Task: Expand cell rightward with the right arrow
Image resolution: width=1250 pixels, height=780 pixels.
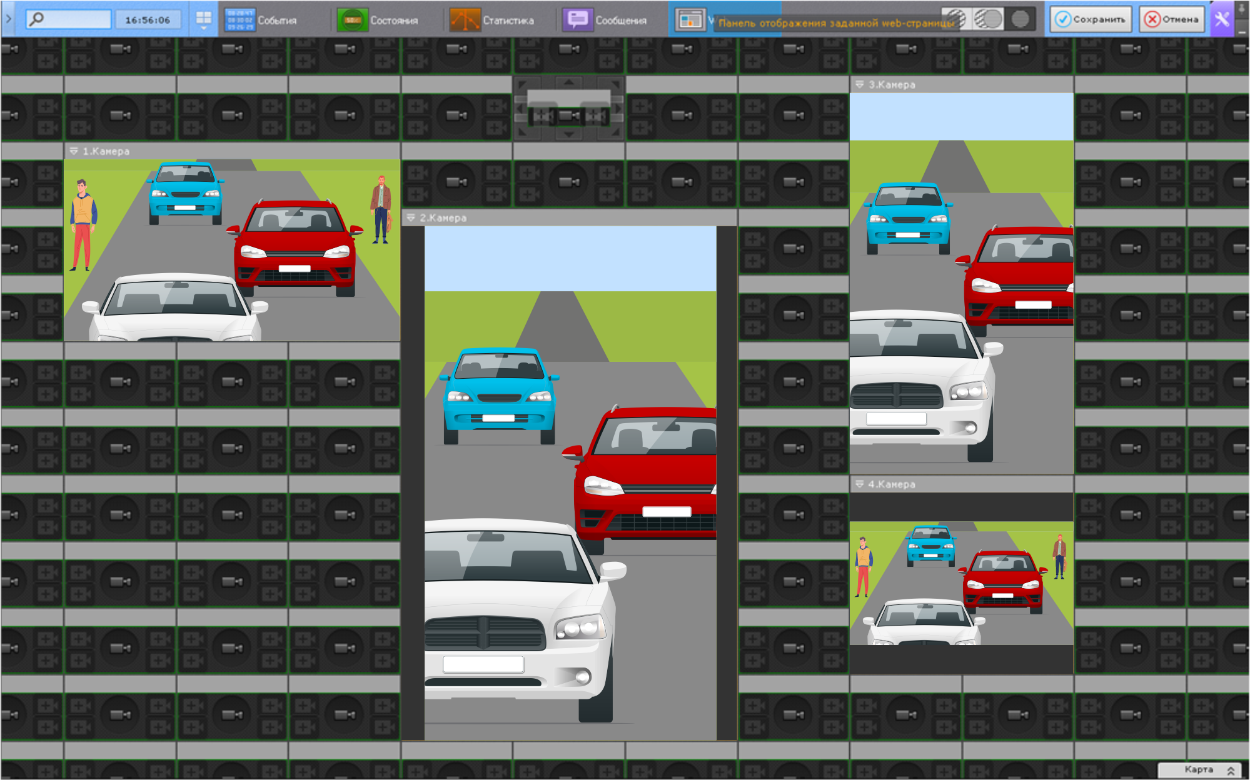Action: 618,109
